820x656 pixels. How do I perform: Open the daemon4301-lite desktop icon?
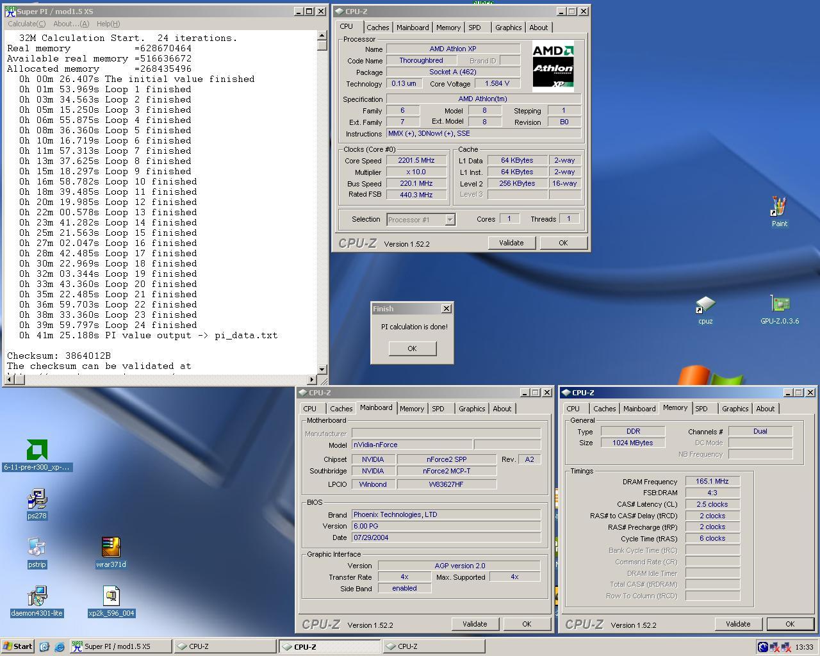coord(37,602)
